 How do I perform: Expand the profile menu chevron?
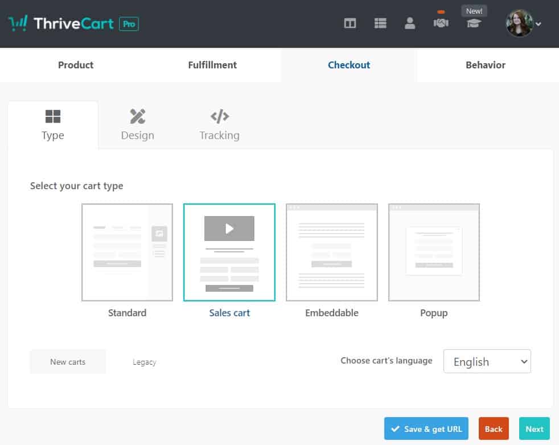pyautogui.click(x=539, y=24)
